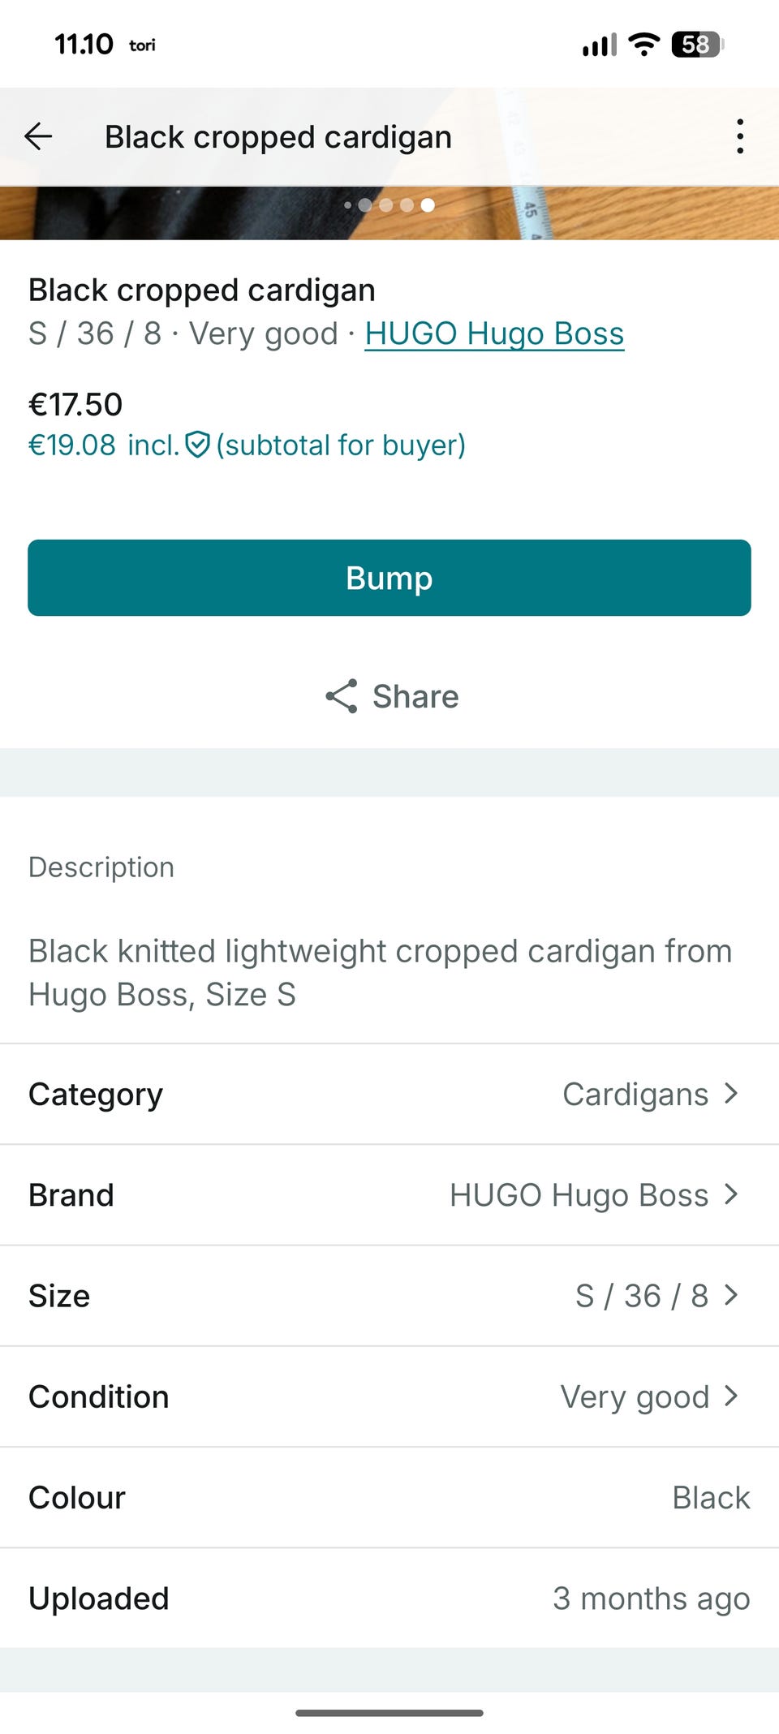Tap the Share label
This screenshot has width=779, height=1734.
point(415,696)
